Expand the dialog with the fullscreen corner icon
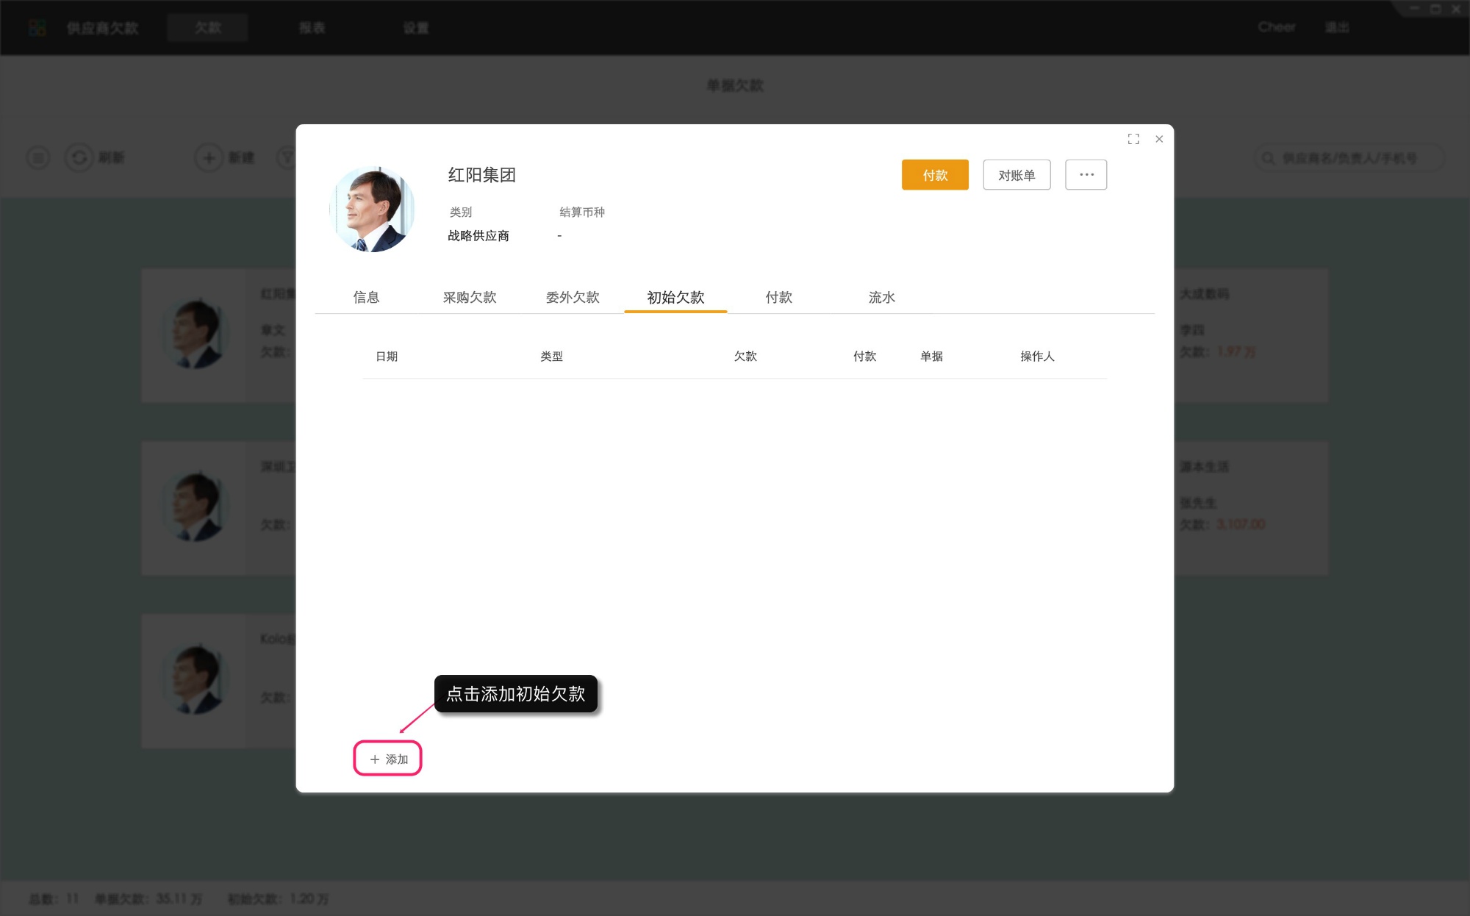Viewport: 1470px width, 916px height. click(x=1133, y=138)
